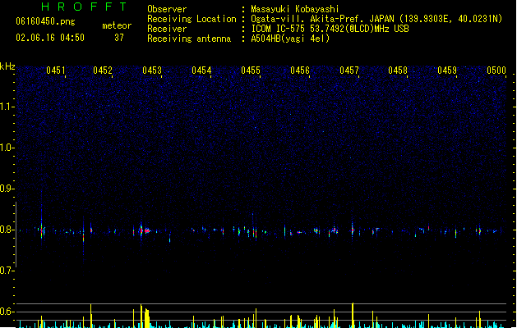
Task: Click the 0451 time marker
Action: [56, 71]
